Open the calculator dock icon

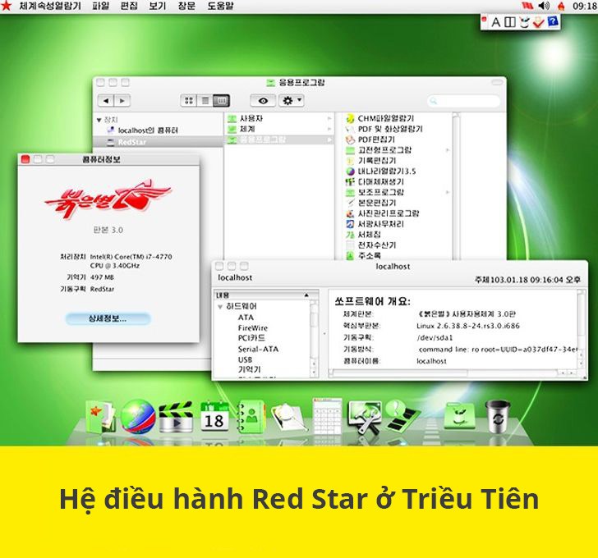tap(327, 416)
